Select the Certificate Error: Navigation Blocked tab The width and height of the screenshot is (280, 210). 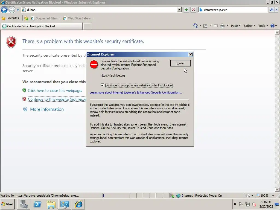(42, 26)
